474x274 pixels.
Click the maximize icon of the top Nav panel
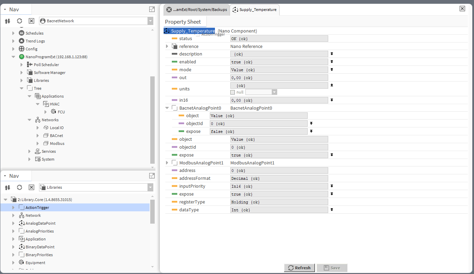152,9
